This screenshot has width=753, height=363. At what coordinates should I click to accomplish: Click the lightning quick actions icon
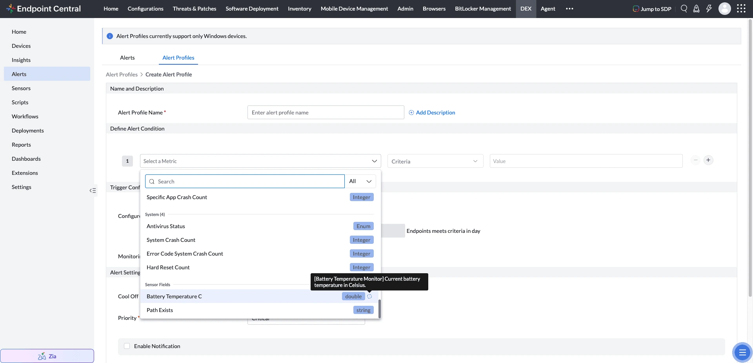[709, 9]
